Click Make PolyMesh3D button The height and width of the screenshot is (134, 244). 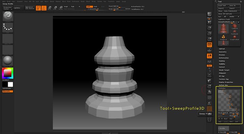tap(231, 11)
